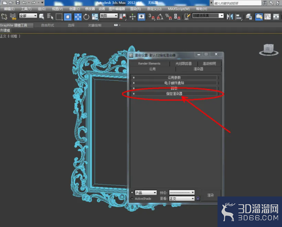
Task: Click the Align tool icon
Action: (239, 17)
